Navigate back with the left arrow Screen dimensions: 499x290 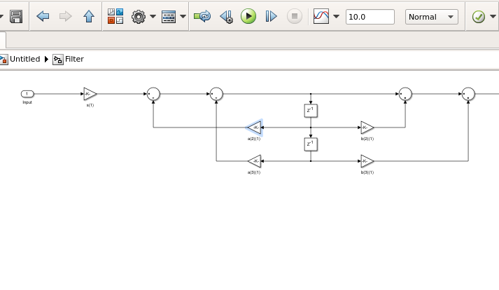[43, 17]
